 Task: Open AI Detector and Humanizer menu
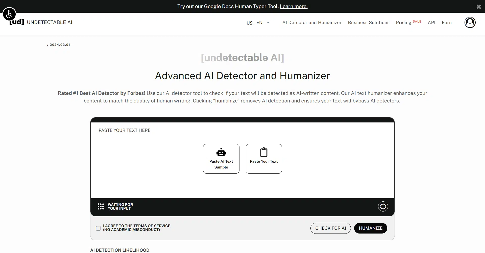pyautogui.click(x=312, y=23)
